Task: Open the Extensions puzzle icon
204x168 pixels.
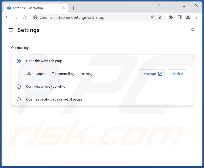Action: click(171, 17)
